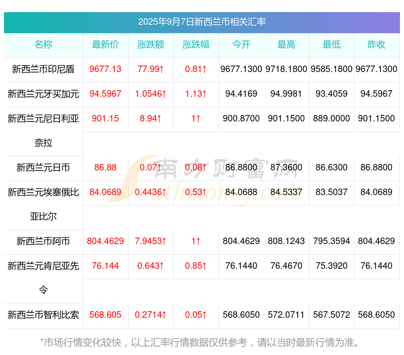Click the latest price 94.5967 in red
The image size is (404, 355).
pyautogui.click(x=105, y=94)
